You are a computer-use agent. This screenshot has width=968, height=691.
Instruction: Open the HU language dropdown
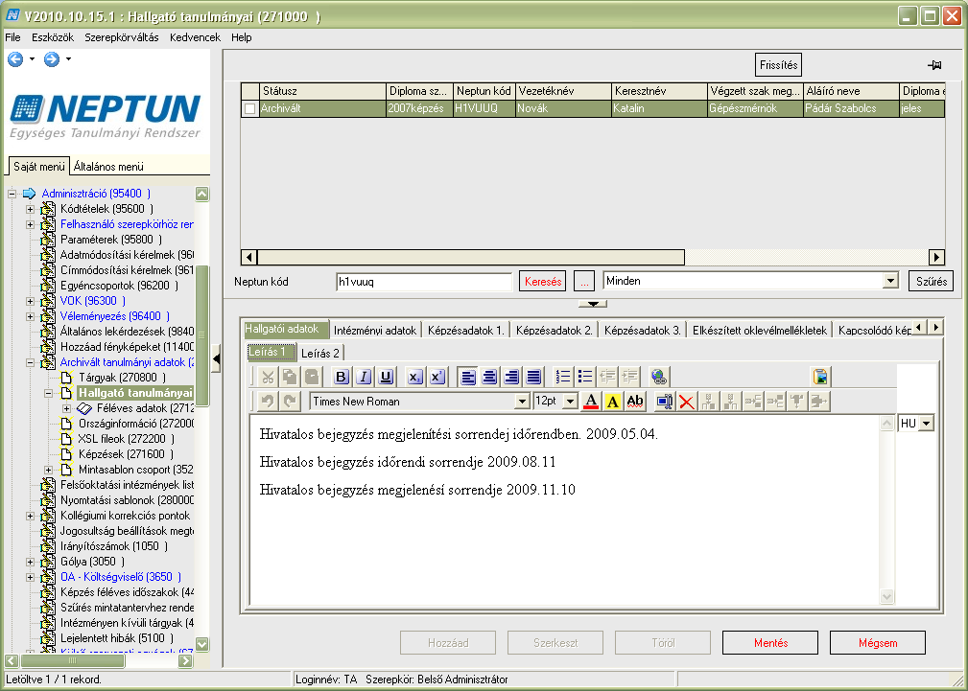pyautogui.click(x=926, y=424)
